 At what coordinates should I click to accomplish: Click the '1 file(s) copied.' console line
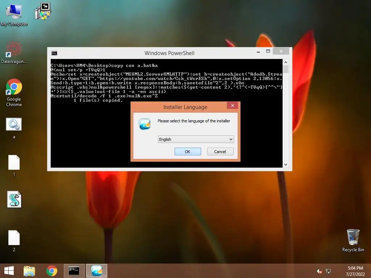98,100
